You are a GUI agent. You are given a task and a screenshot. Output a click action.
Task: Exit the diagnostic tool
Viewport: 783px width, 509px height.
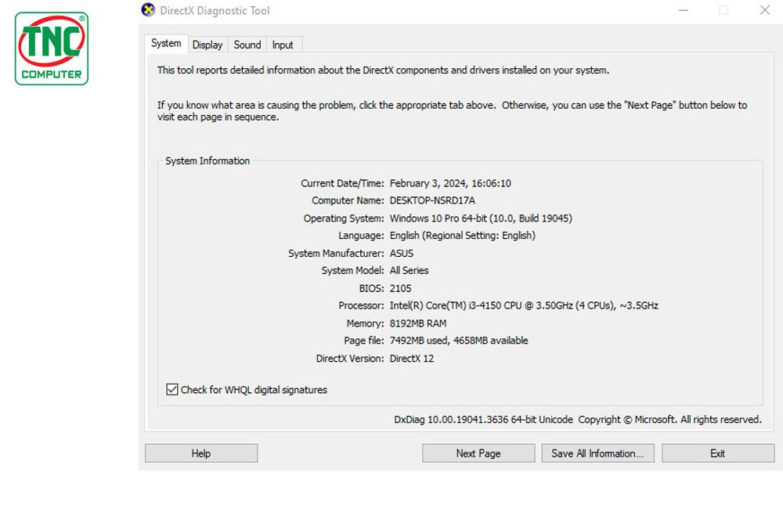pyautogui.click(x=718, y=453)
